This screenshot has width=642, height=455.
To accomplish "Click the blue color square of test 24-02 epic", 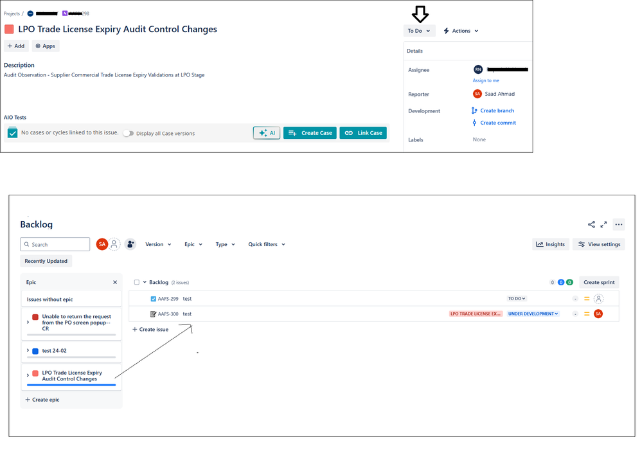I will (x=35, y=351).
